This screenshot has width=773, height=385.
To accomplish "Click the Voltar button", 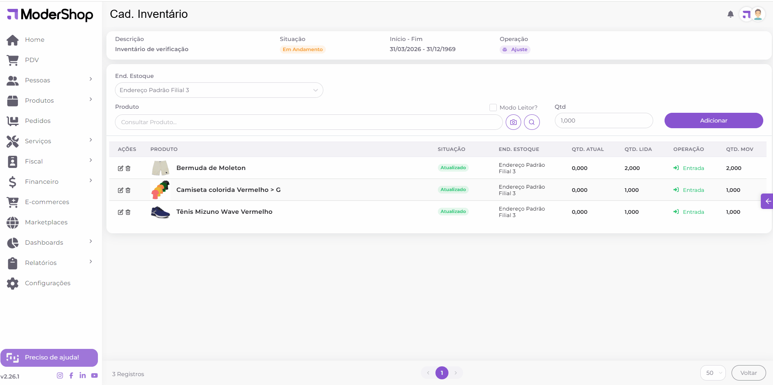I will coord(748,373).
